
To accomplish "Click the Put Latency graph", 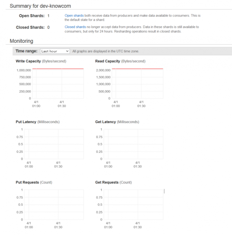I will [x=54, y=144].
